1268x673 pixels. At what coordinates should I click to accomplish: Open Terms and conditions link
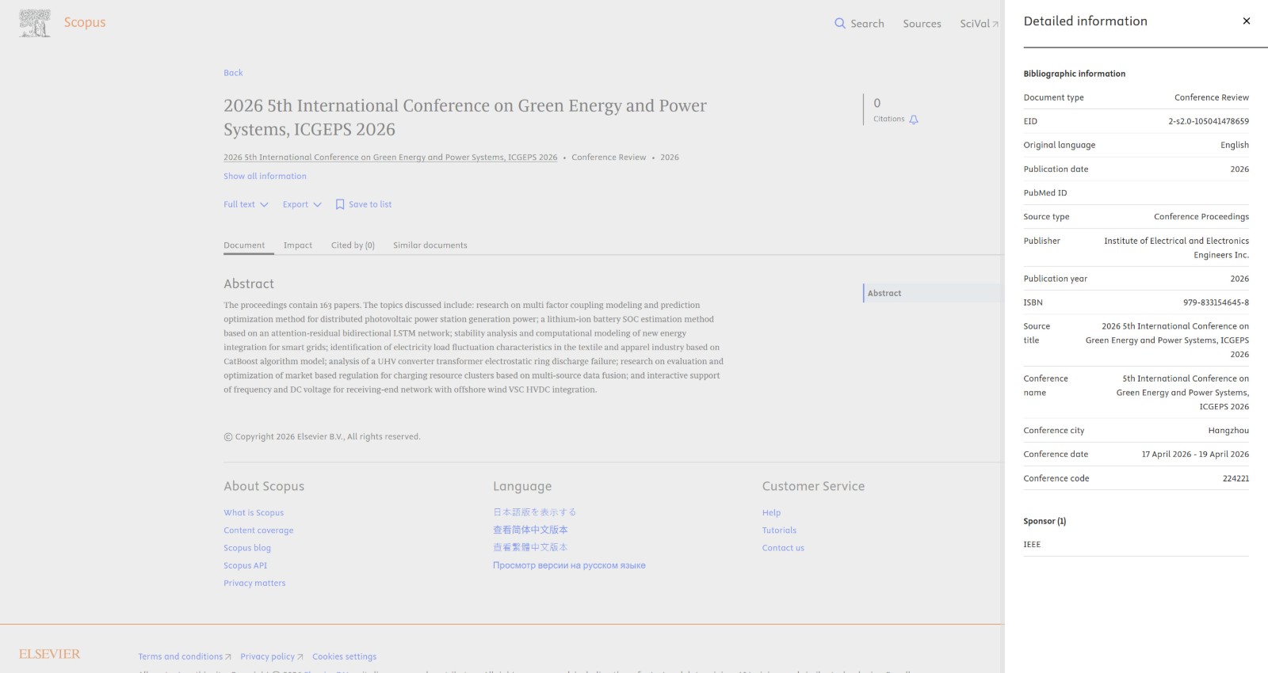(x=185, y=656)
